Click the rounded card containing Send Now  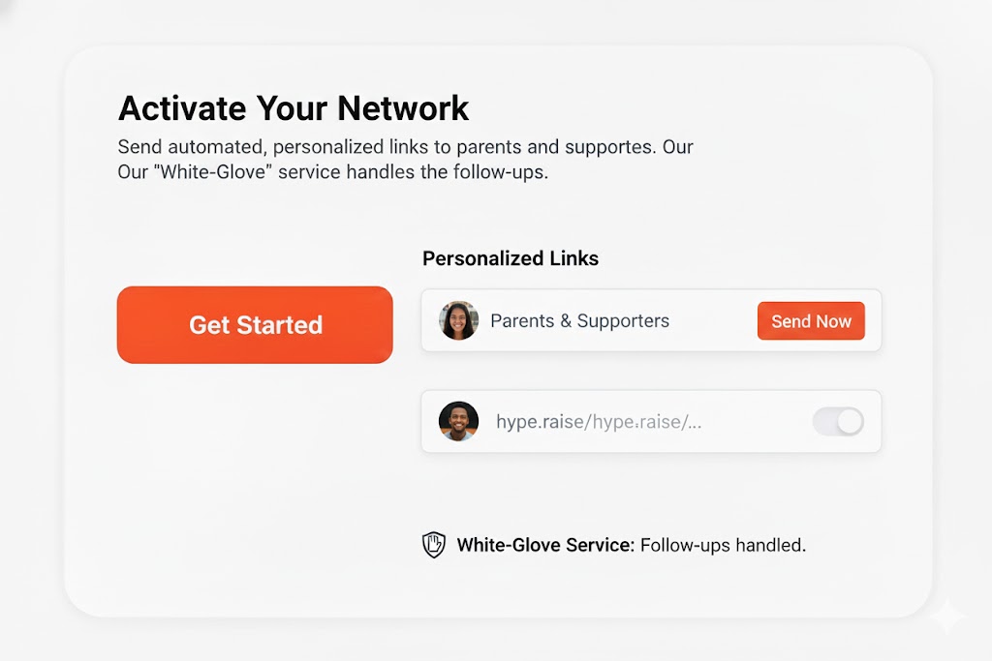[x=650, y=320]
